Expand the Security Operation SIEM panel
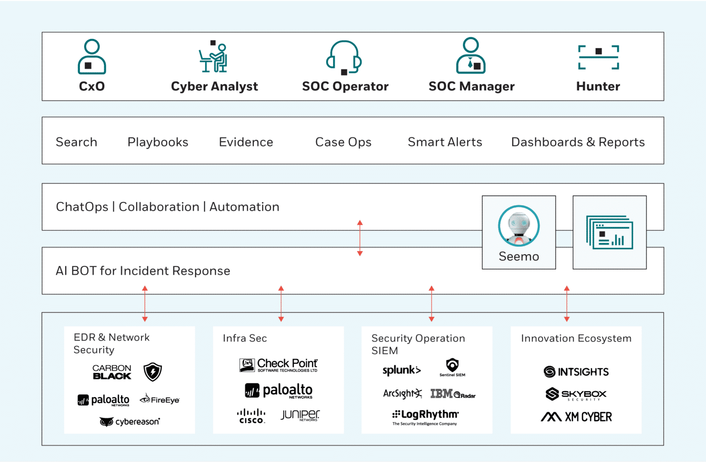This screenshot has height=462, width=706. (427, 380)
